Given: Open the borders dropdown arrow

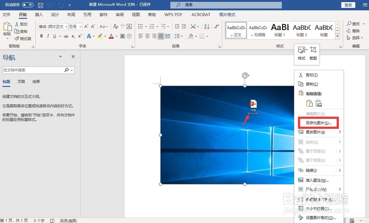Looking at the screenshot, I should click(x=207, y=36).
